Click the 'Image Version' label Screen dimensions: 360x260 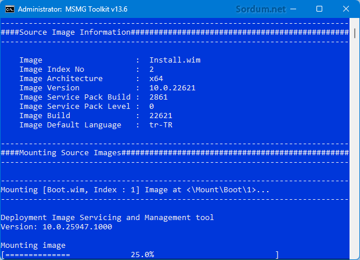click(49, 87)
